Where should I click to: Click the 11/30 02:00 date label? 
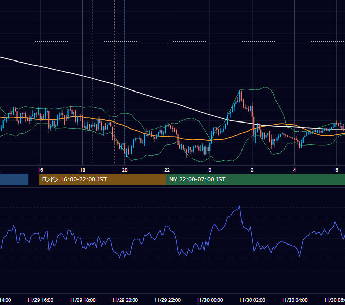click(252, 300)
